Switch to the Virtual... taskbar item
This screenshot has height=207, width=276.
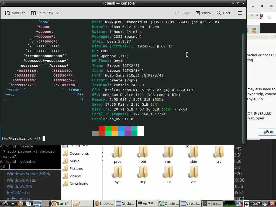click(x=190, y=204)
